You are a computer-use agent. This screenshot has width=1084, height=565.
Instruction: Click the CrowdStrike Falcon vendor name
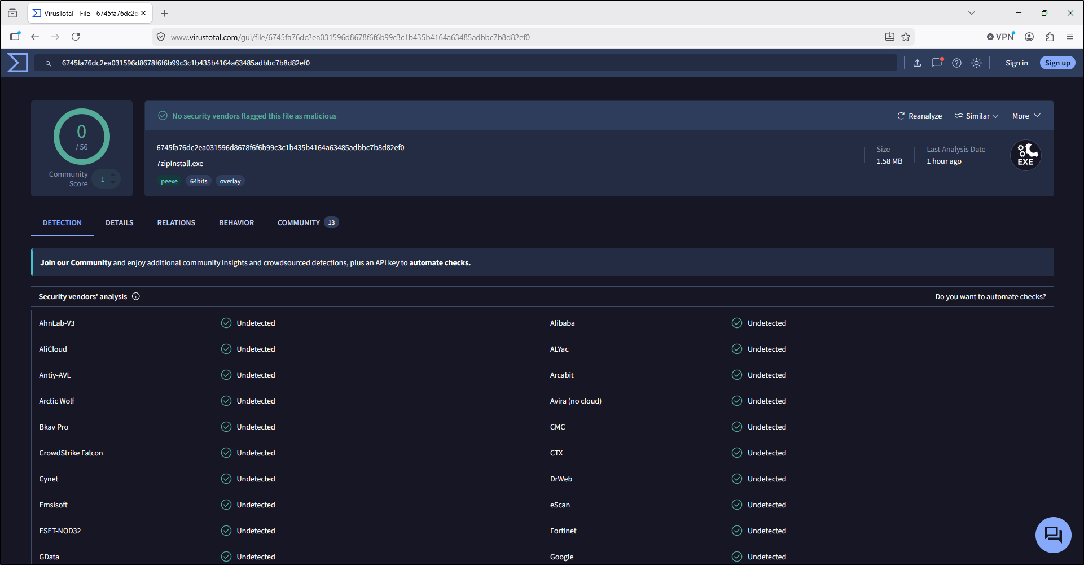[71, 453]
